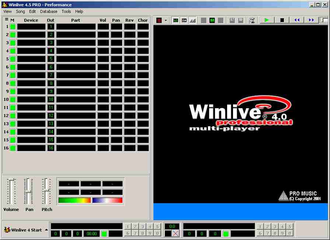Click the grid sheet icon in the toolbar
Screen dimensions: 330x240
coord(232,20)
